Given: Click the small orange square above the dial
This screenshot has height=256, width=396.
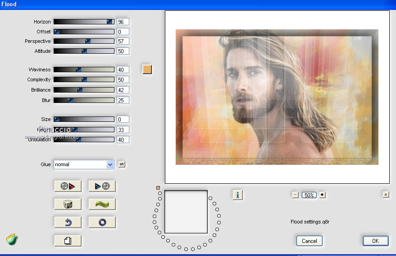Looking at the screenshot, I should tap(158, 188).
